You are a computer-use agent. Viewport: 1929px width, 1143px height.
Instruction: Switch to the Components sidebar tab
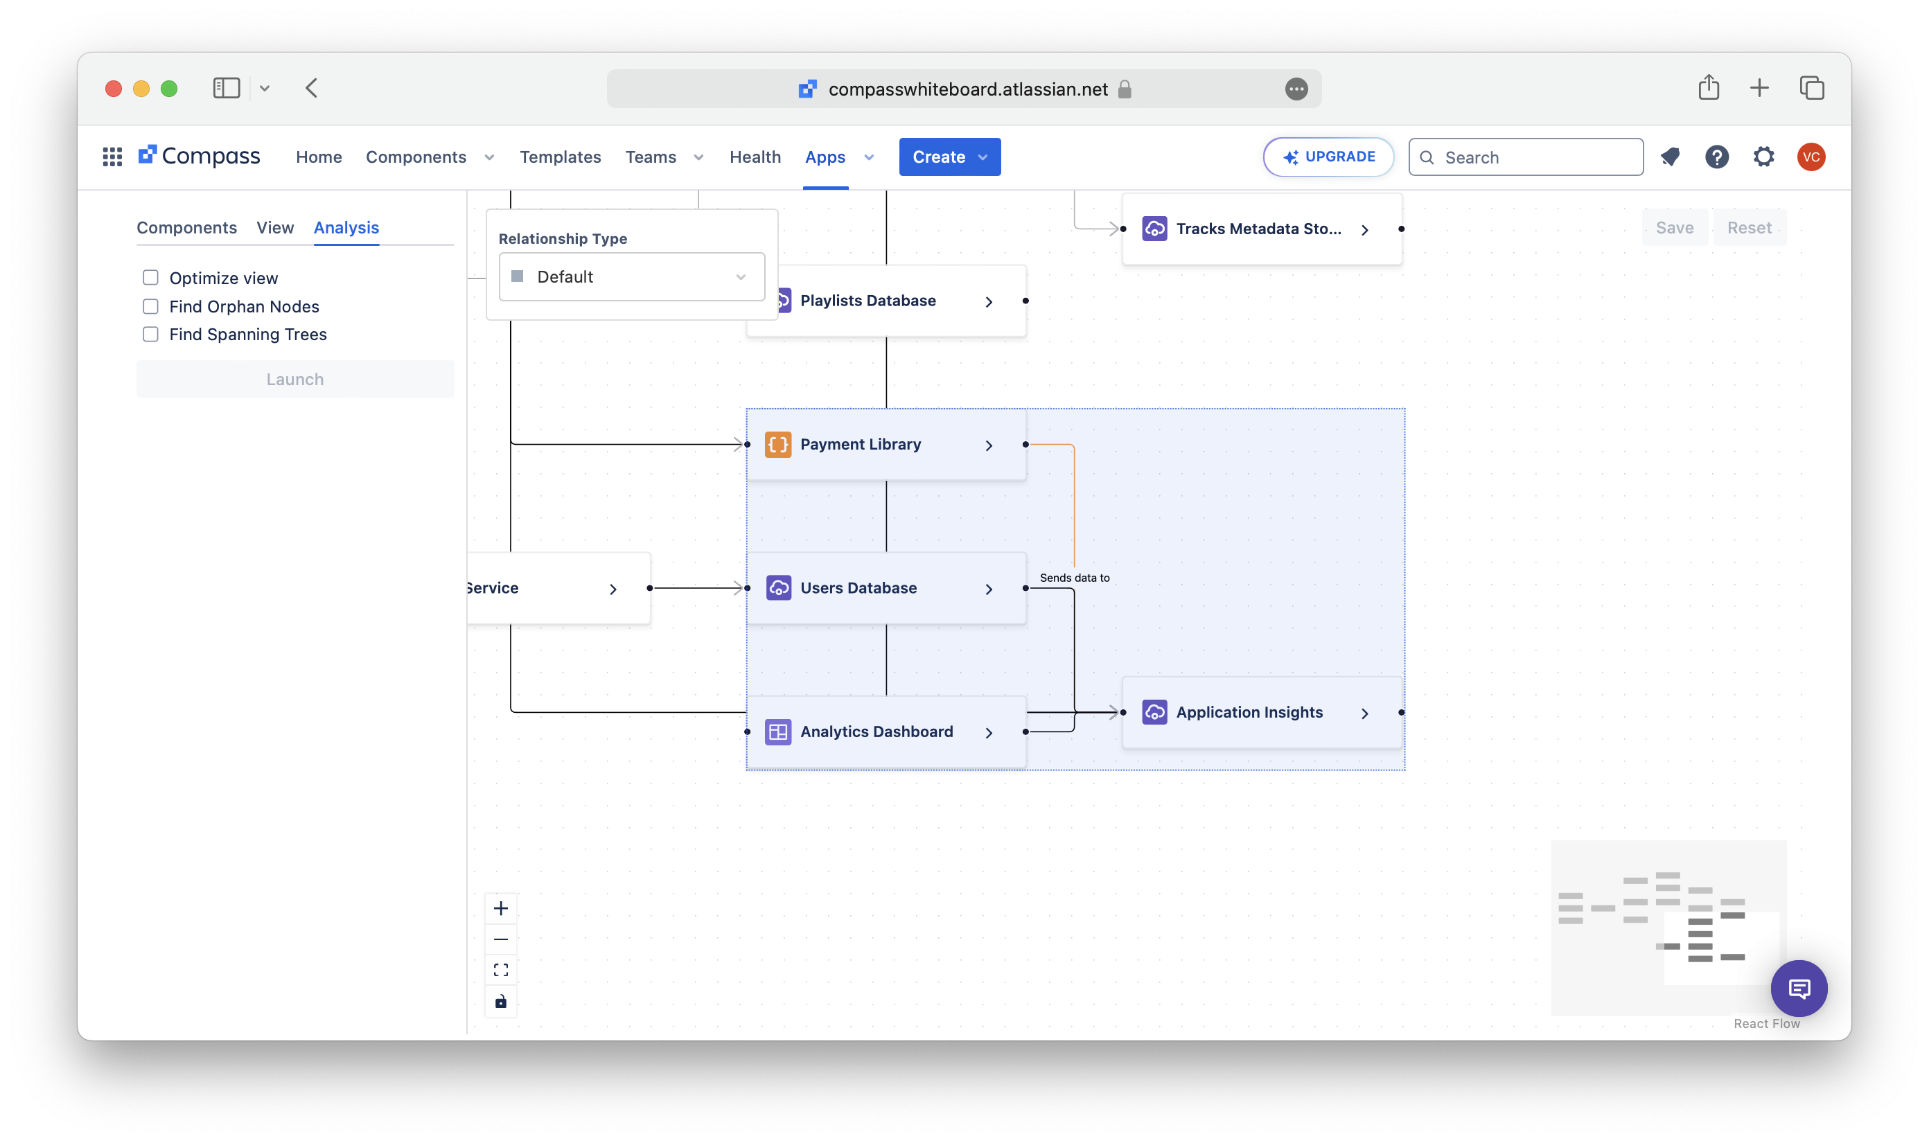tap(186, 228)
